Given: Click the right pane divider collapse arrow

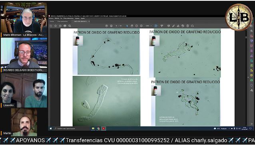Looking at the screenshot, I should tap(248, 77).
